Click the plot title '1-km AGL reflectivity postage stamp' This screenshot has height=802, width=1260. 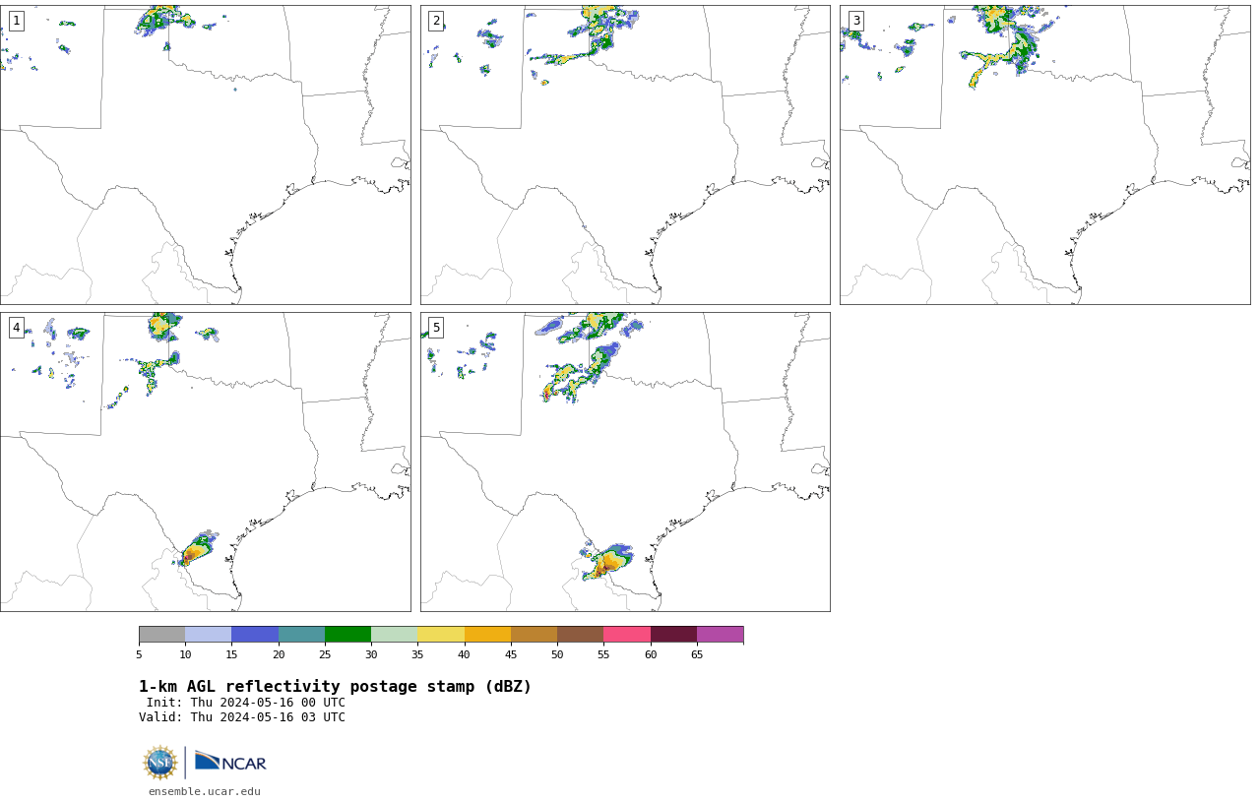pos(335,687)
